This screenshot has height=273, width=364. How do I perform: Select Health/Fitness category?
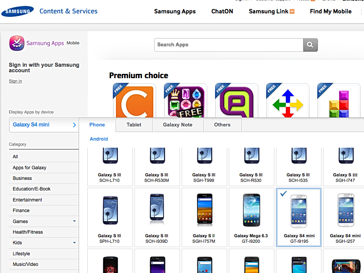coord(44,232)
